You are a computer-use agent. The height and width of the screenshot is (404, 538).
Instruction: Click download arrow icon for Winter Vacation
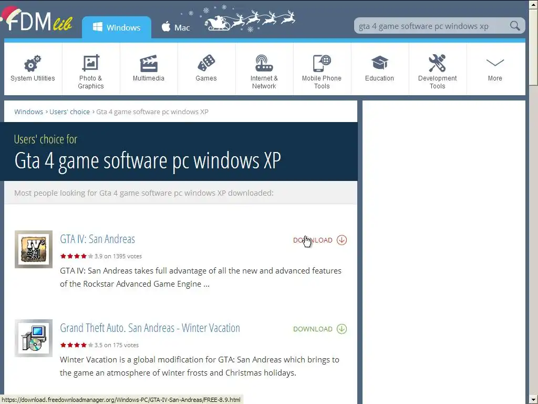point(342,329)
